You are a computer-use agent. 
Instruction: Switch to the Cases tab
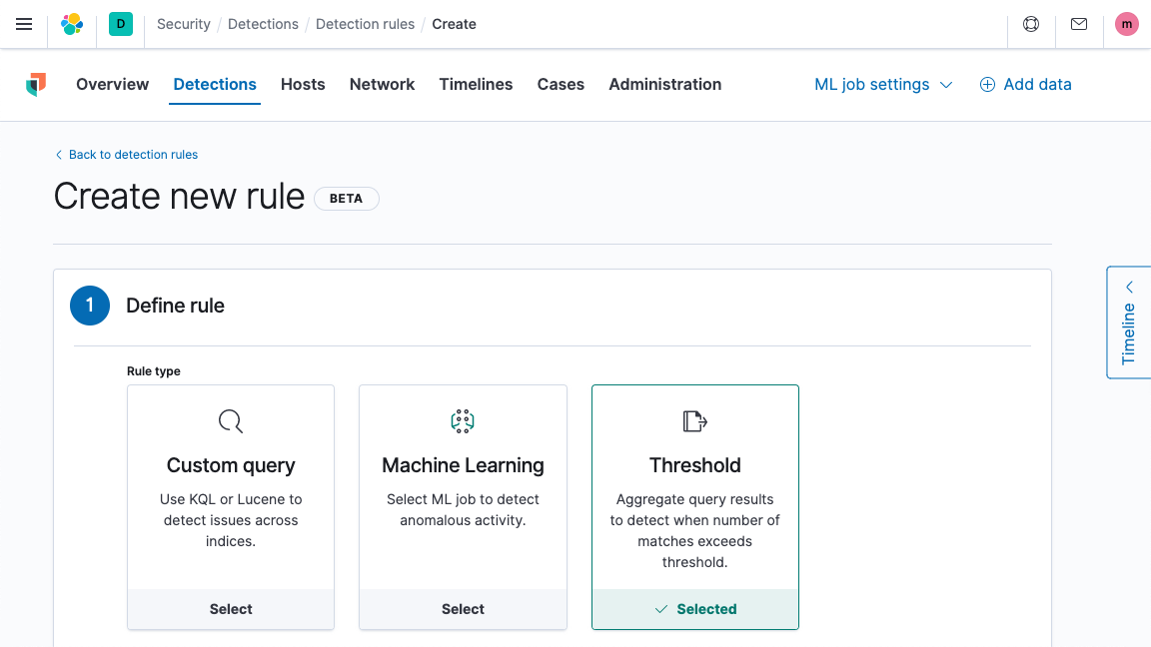pos(561,84)
